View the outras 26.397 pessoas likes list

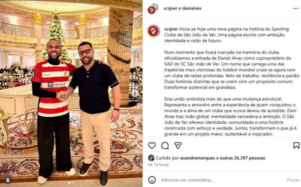click(242, 158)
